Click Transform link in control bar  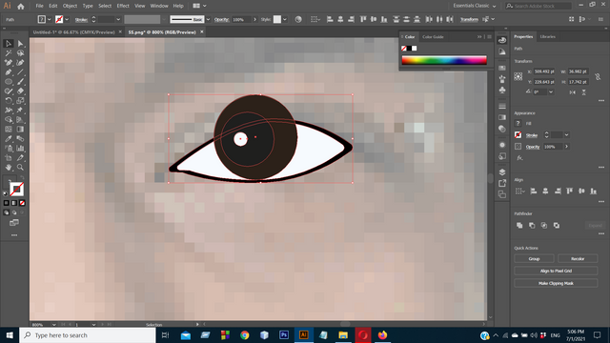point(469,19)
